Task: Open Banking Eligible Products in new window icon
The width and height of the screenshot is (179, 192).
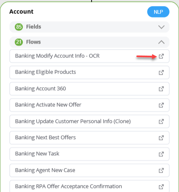Action: [161, 72]
